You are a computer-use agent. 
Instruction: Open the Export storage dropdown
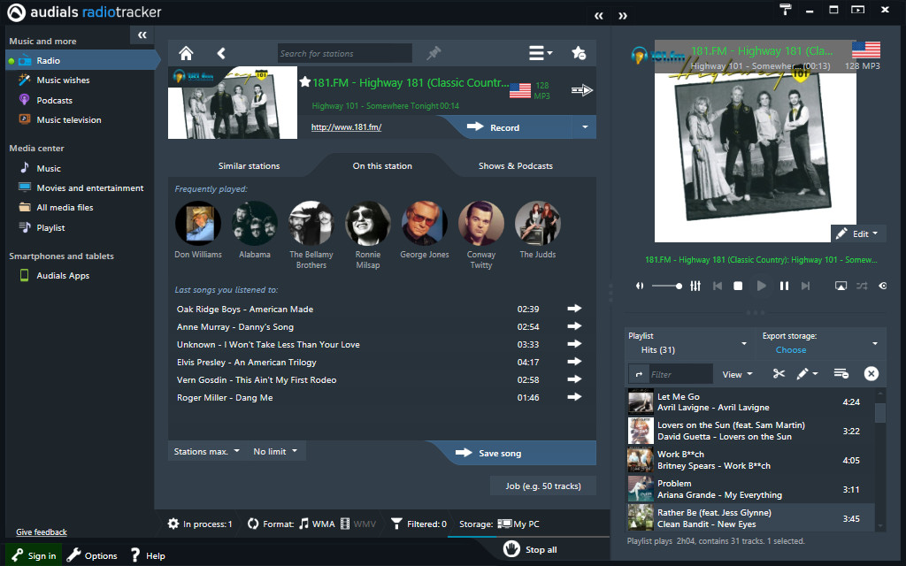coord(820,343)
